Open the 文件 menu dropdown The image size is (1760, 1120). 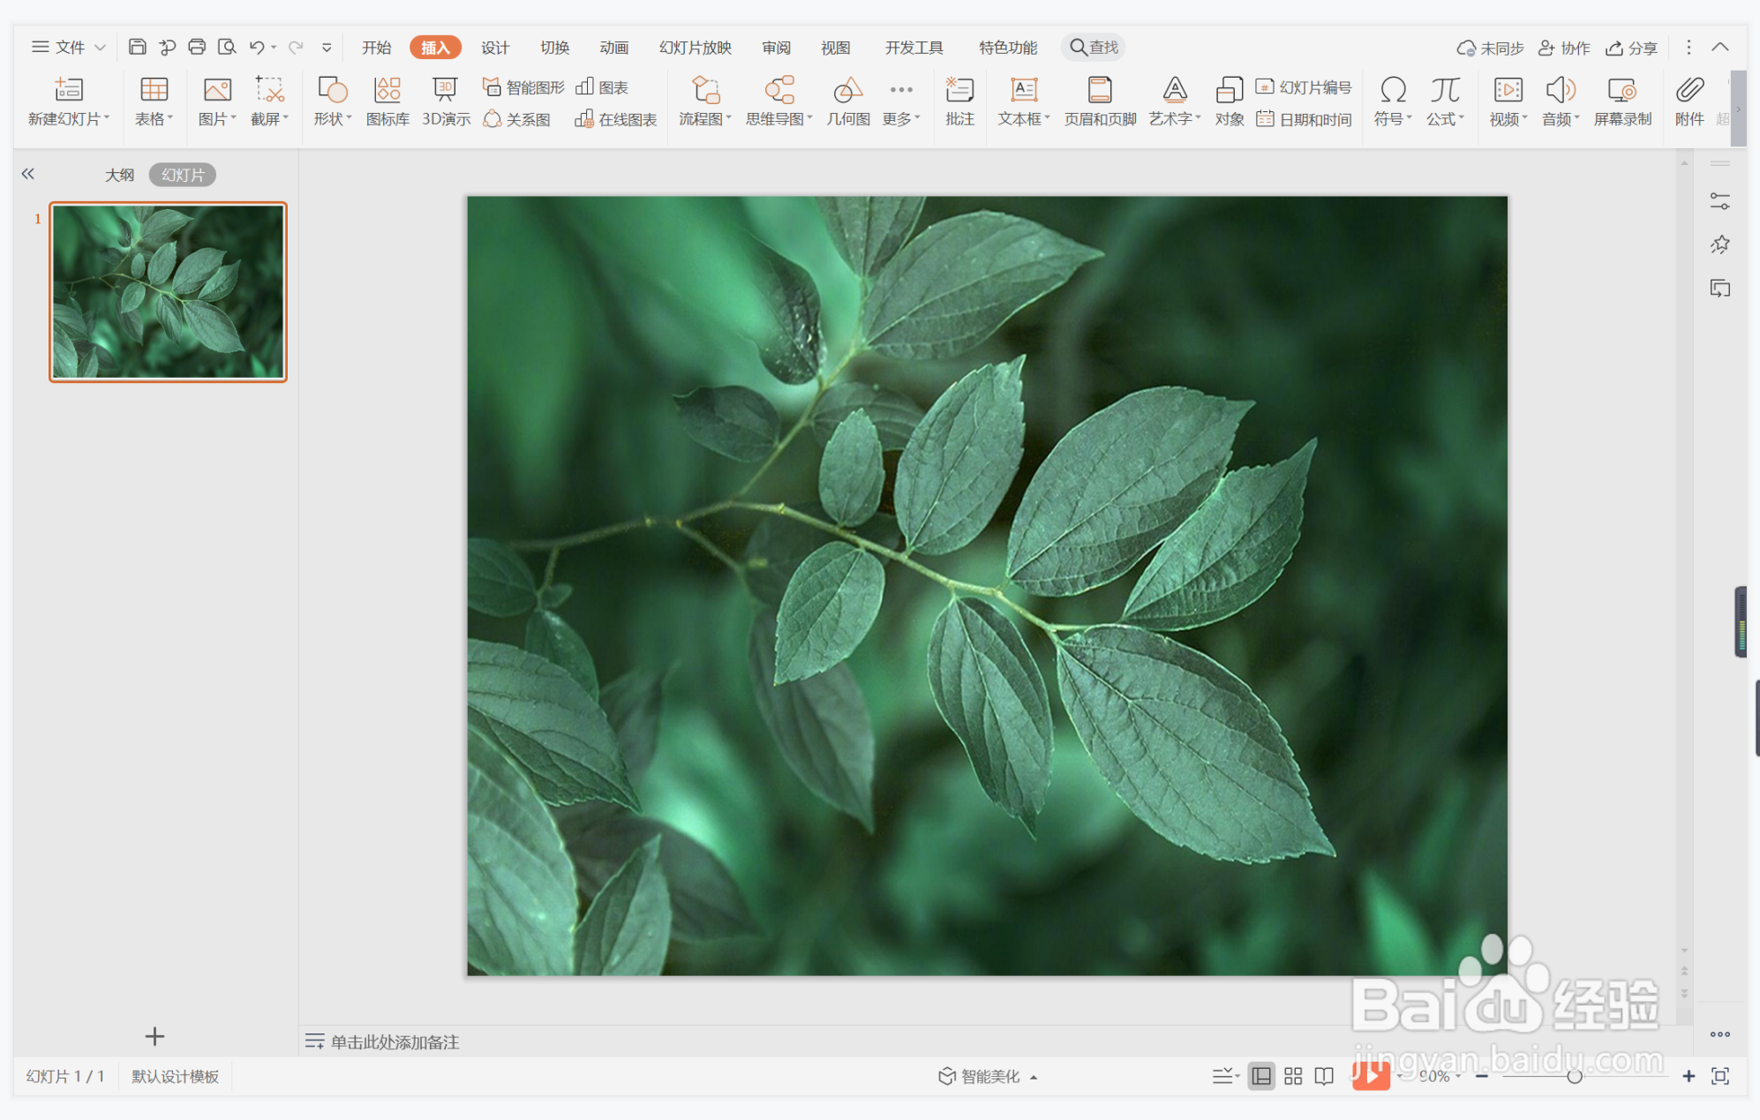click(69, 47)
